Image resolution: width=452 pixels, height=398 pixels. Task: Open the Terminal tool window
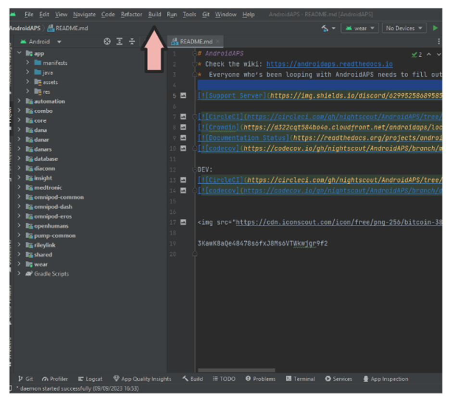301,379
